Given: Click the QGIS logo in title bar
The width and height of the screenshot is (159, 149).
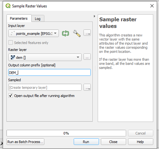Looking at the screenshot, I should pos(8,6).
